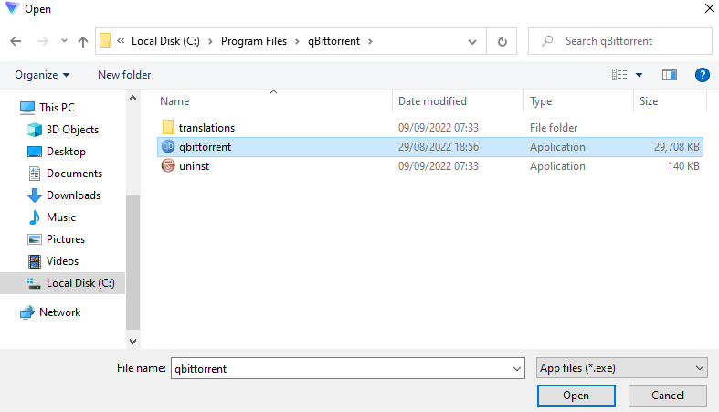Open Documents in navigation pane
This screenshot has width=719, height=412.
pos(74,174)
